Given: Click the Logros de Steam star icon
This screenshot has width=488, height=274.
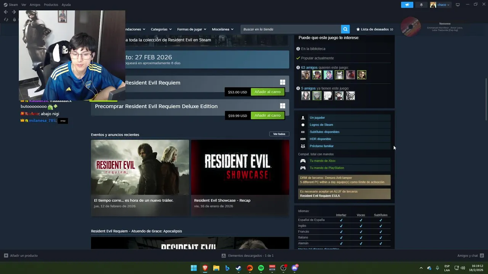Looking at the screenshot, I should (x=303, y=125).
